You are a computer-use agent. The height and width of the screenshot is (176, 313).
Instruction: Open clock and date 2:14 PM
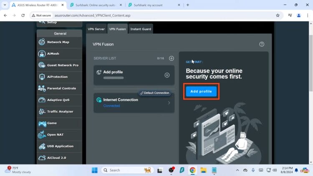tap(287, 170)
